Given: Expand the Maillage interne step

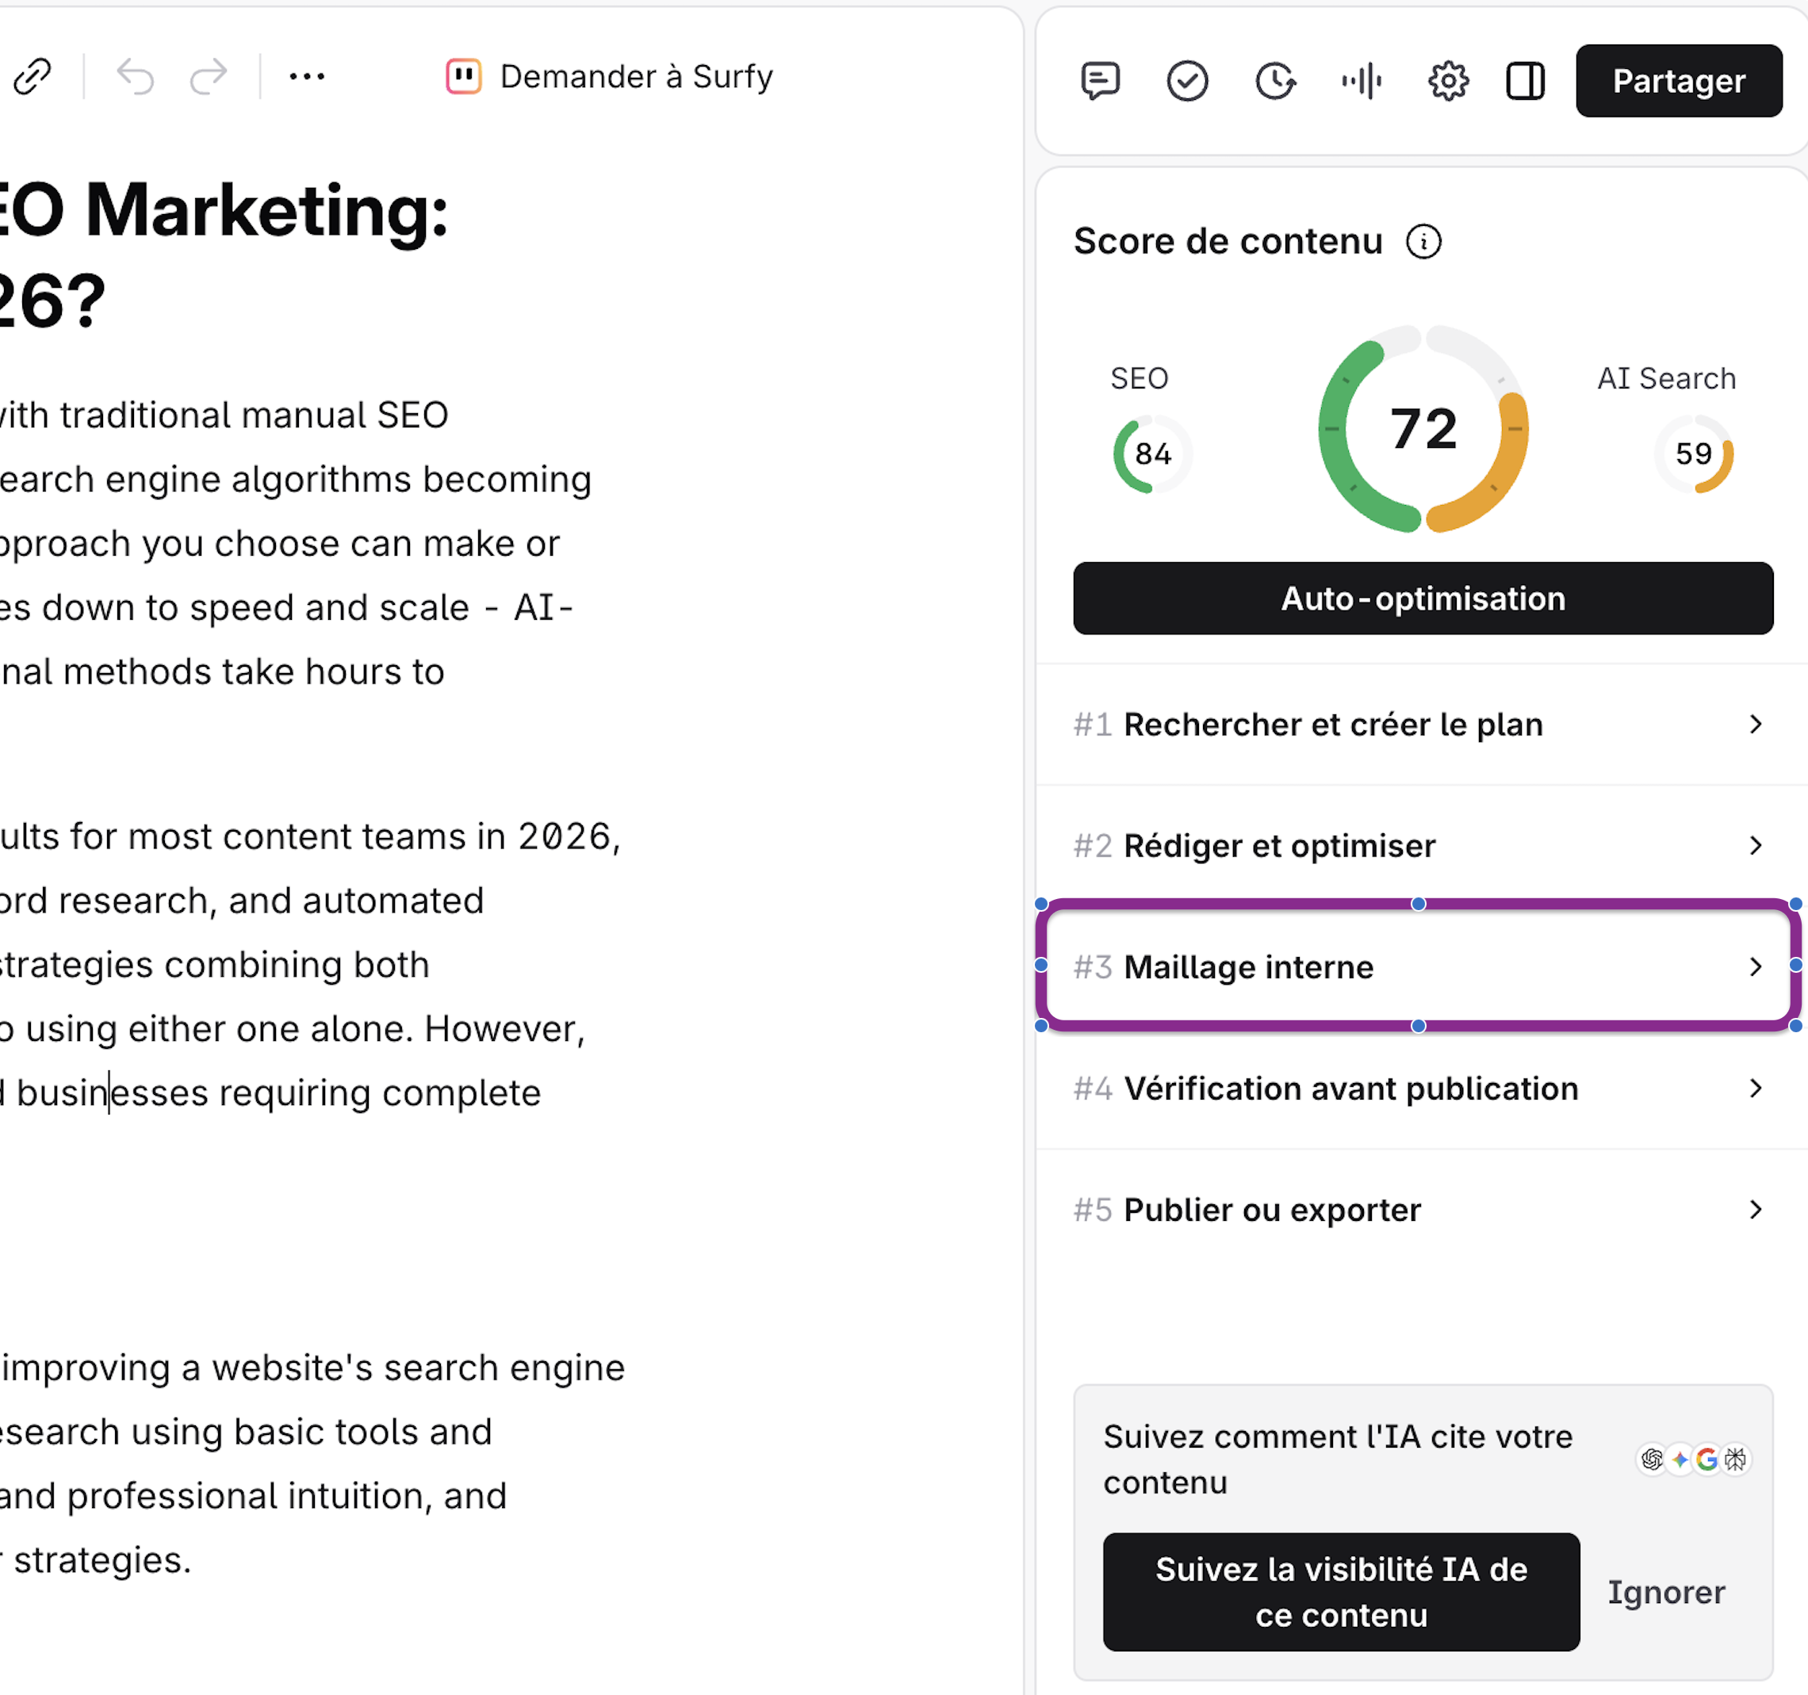Looking at the screenshot, I should click(1419, 966).
